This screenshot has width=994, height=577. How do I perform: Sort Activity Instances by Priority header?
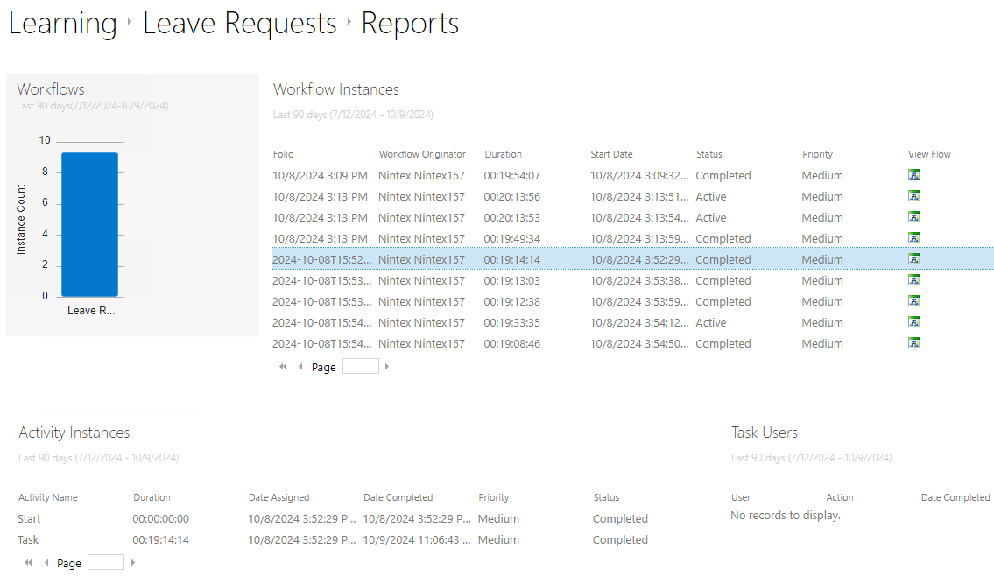pyautogui.click(x=494, y=497)
